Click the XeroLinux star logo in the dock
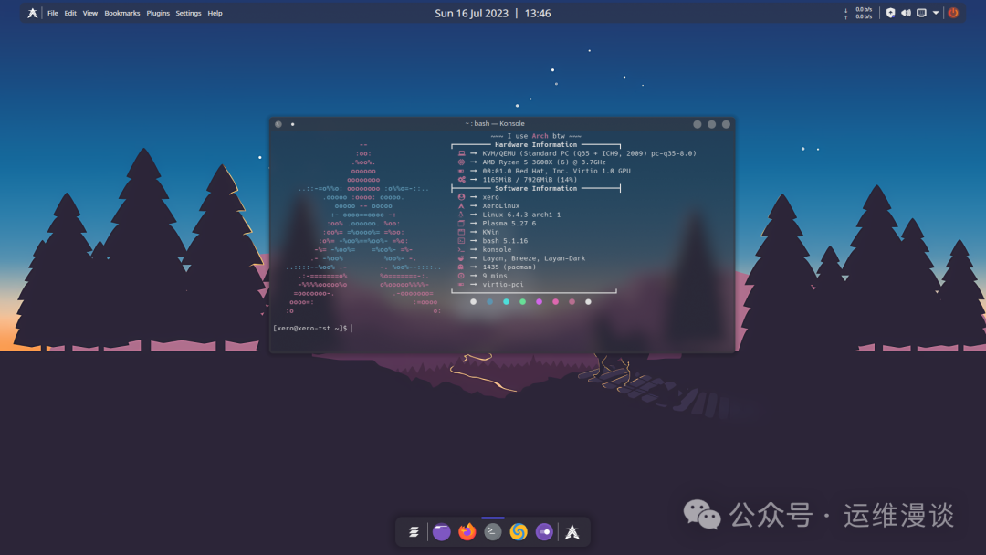 [572, 531]
